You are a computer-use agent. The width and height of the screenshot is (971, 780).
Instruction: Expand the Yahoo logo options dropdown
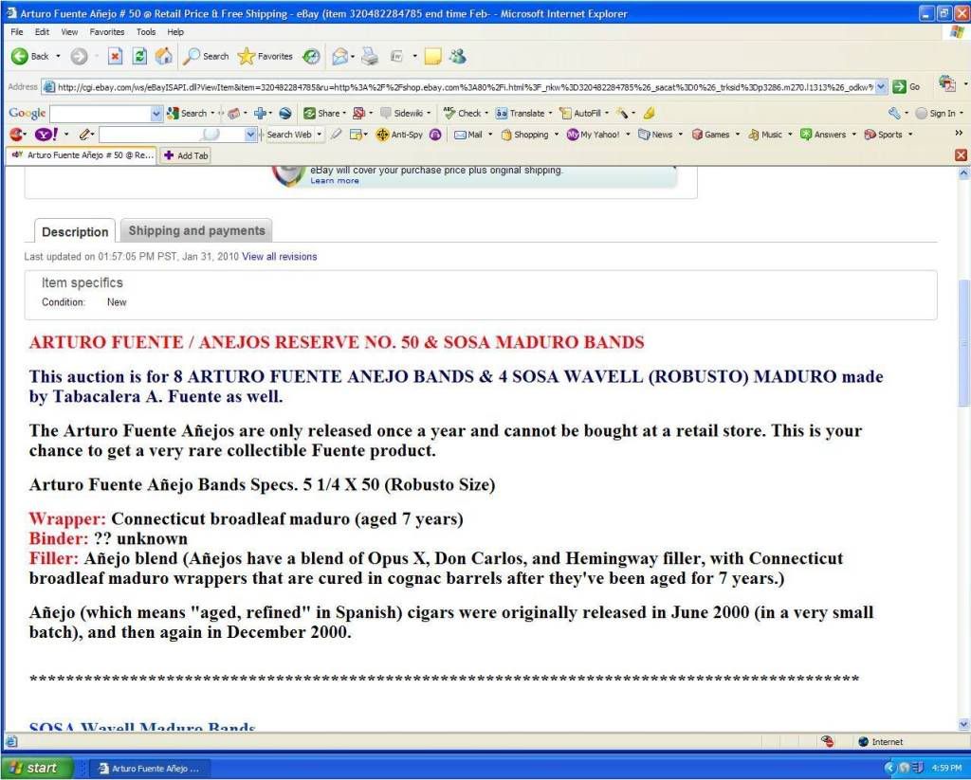[x=66, y=135]
